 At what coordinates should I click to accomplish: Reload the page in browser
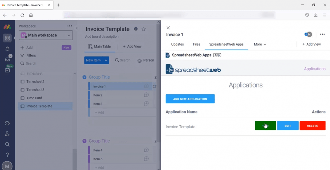(x=22, y=15)
